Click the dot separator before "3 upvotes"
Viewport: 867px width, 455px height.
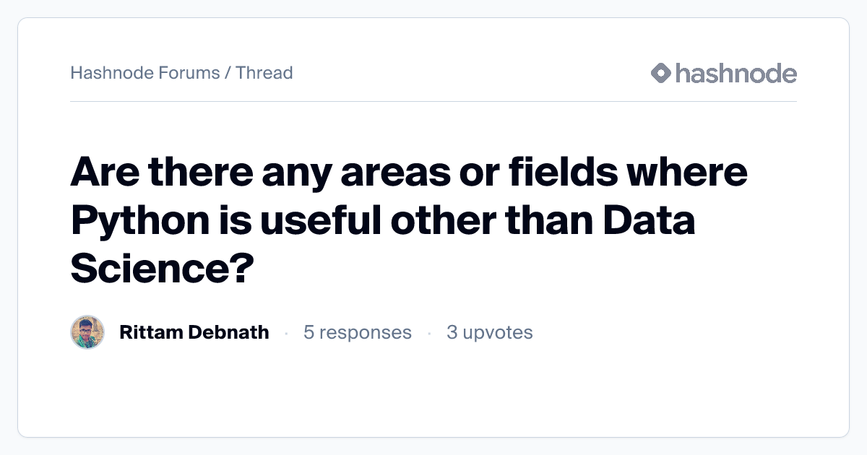click(x=429, y=333)
